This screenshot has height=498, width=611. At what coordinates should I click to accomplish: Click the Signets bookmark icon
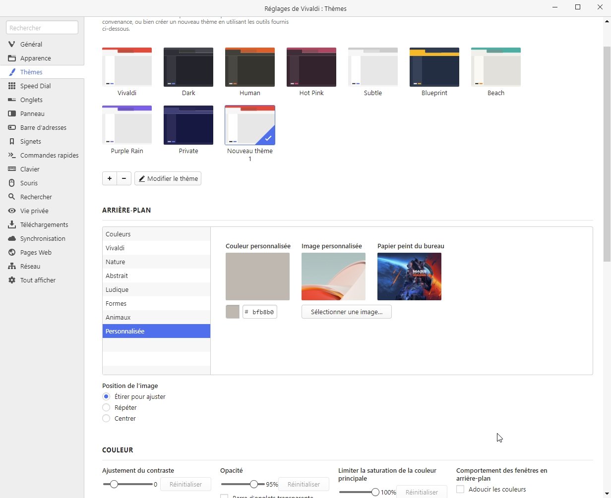(12, 141)
